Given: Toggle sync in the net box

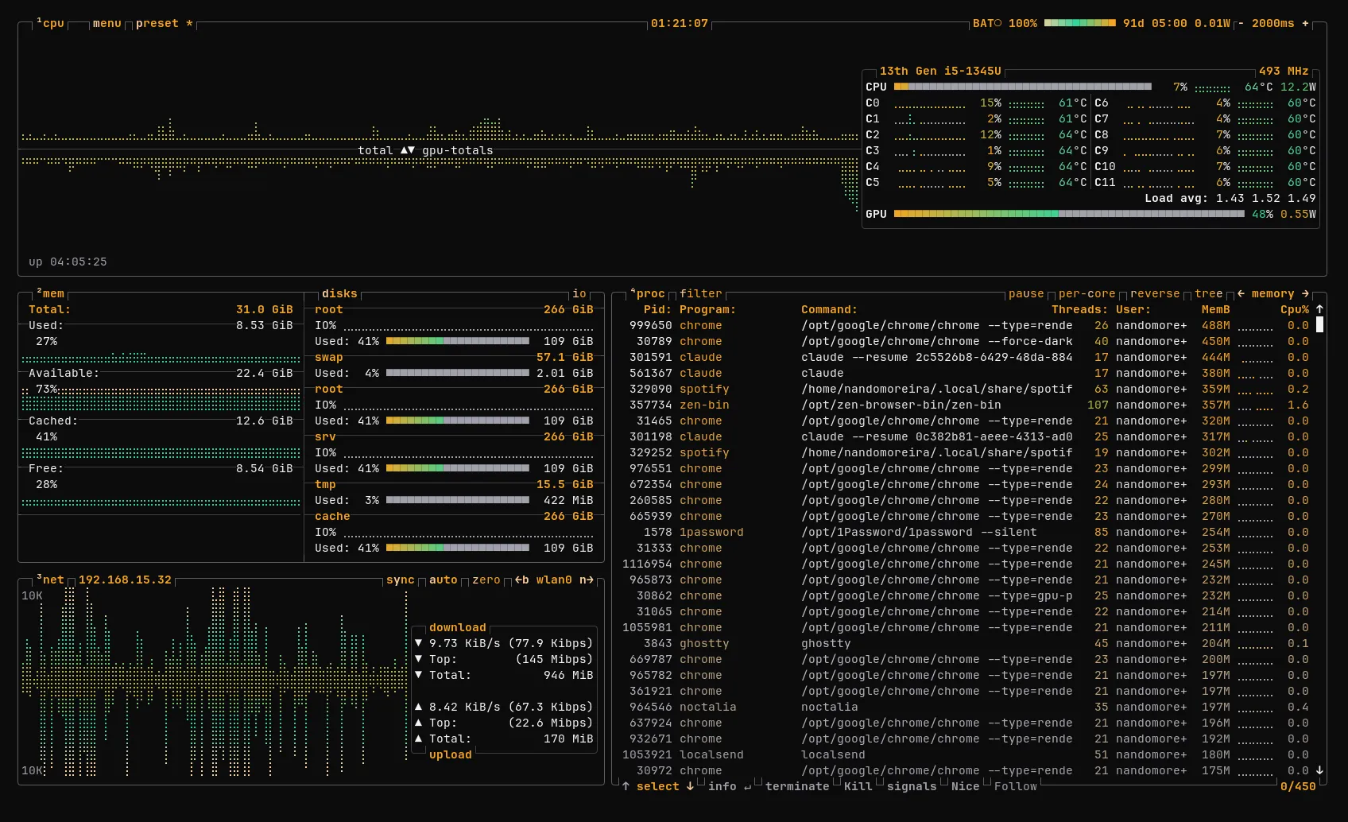Looking at the screenshot, I should coord(400,580).
